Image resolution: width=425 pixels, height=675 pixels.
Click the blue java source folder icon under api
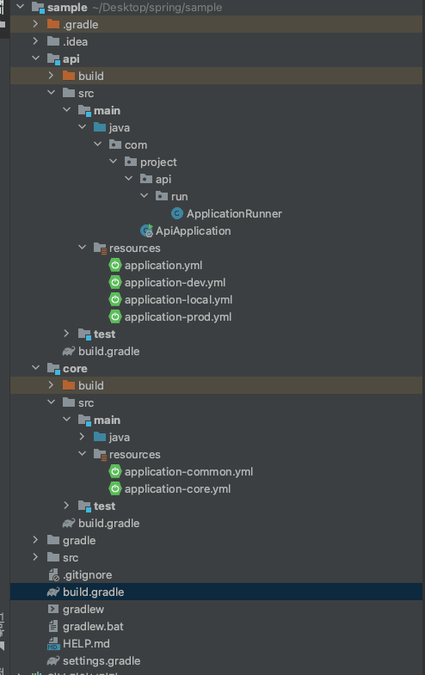(x=100, y=127)
